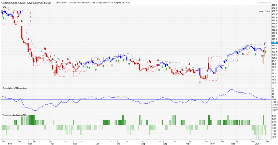Click the blue current price tag 120.2
The height and width of the screenshot is (145, 278).
(274, 43)
